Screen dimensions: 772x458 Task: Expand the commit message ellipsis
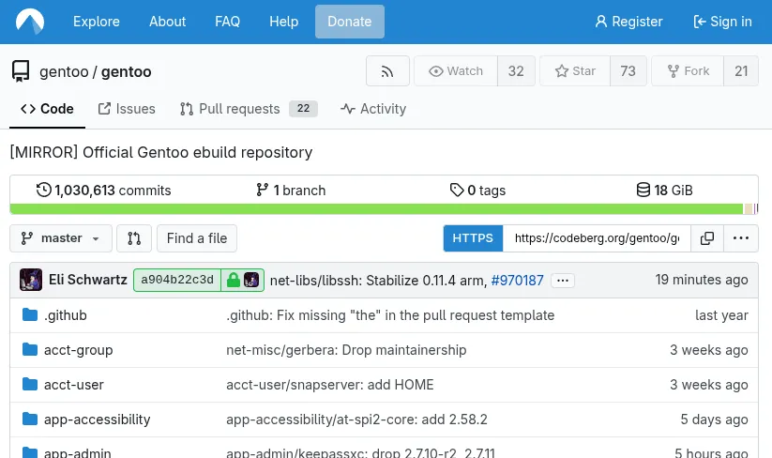562,280
